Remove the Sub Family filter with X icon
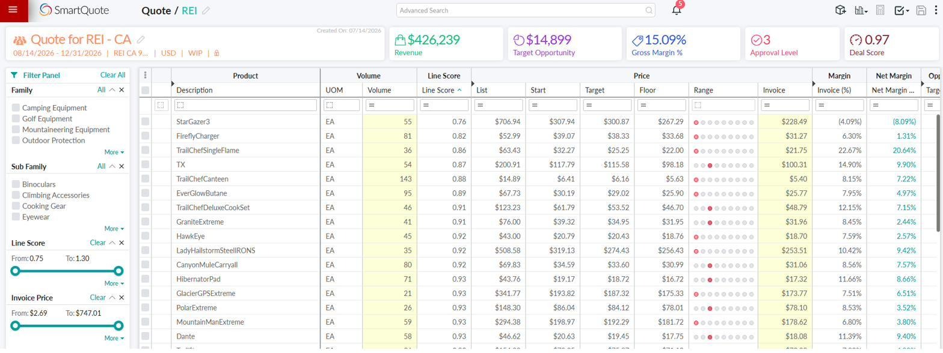This screenshot has width=943, height=353. [121, 166]
